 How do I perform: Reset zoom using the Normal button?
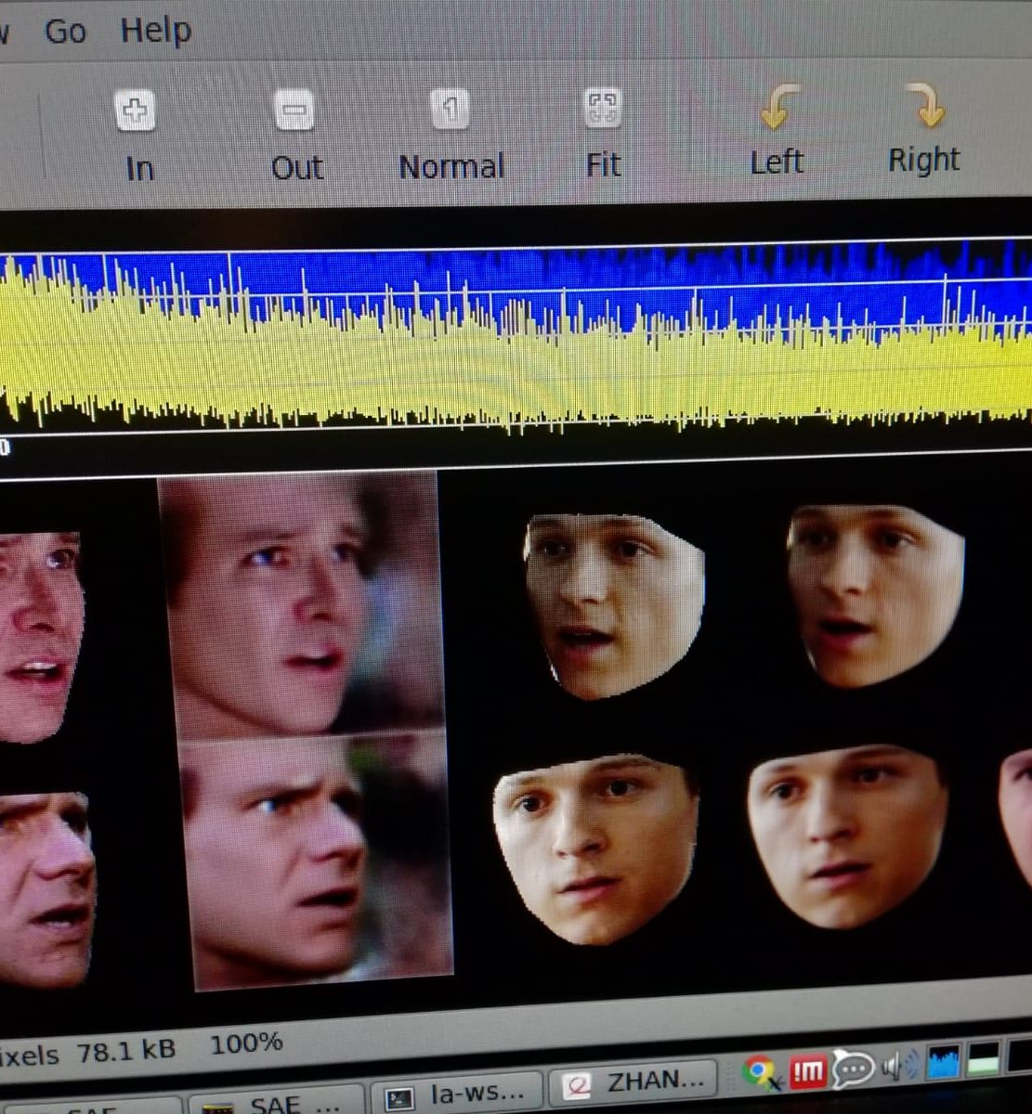pyautogui.click(x=451, y=136)
